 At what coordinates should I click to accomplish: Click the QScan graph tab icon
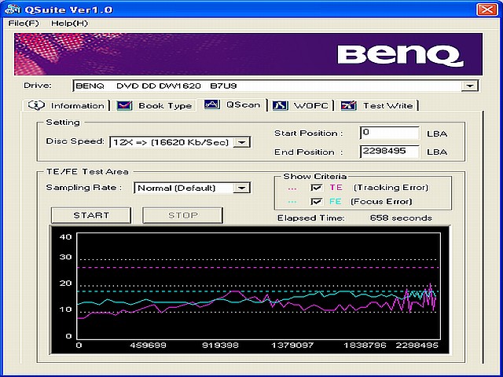tap(212, 104)
